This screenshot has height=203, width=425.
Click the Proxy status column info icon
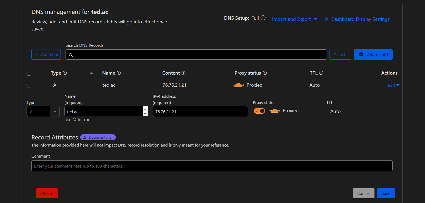(x=265, y=73)
